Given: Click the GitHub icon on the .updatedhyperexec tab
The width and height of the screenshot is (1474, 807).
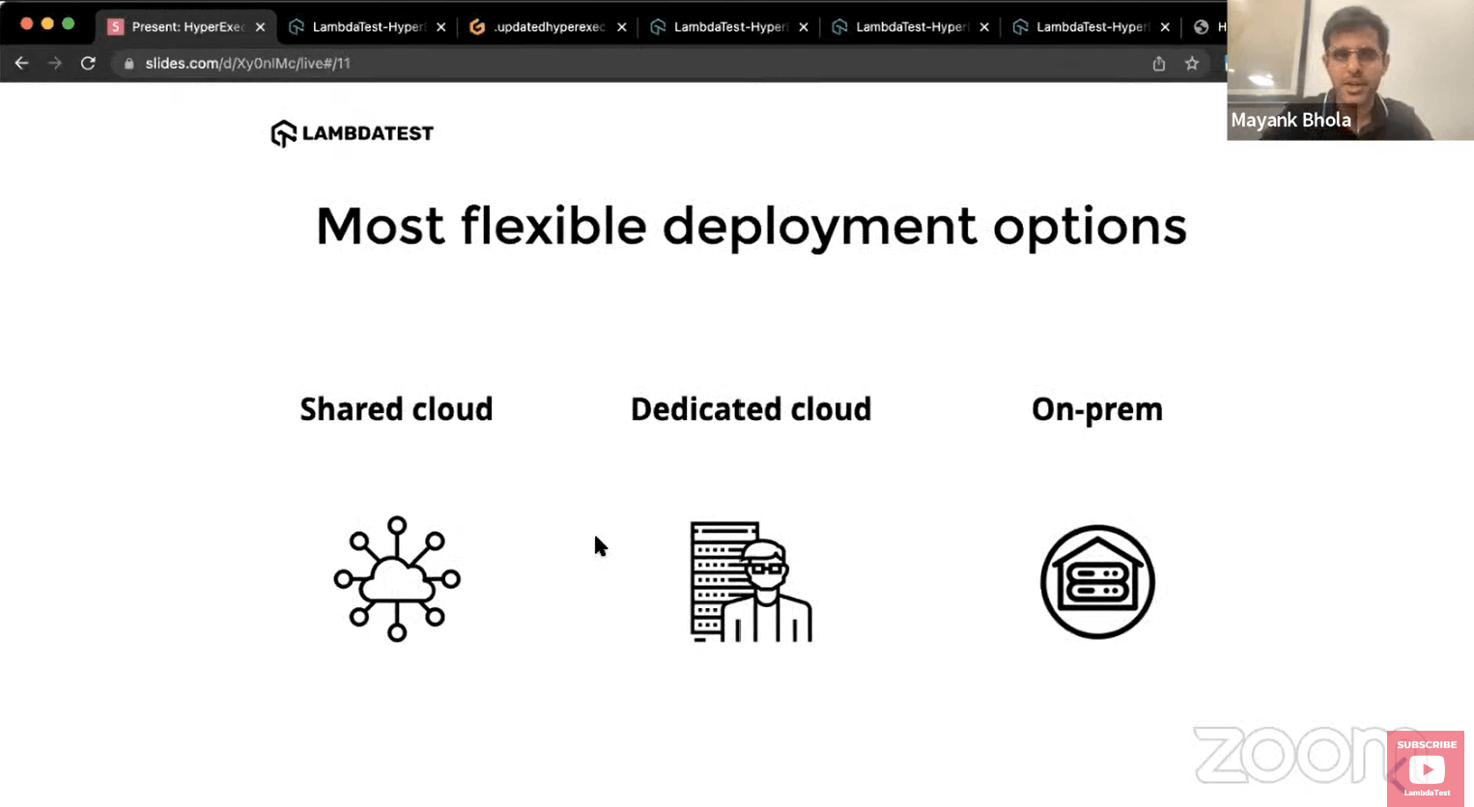Looking at the screenshot, I should coord(477,26).
